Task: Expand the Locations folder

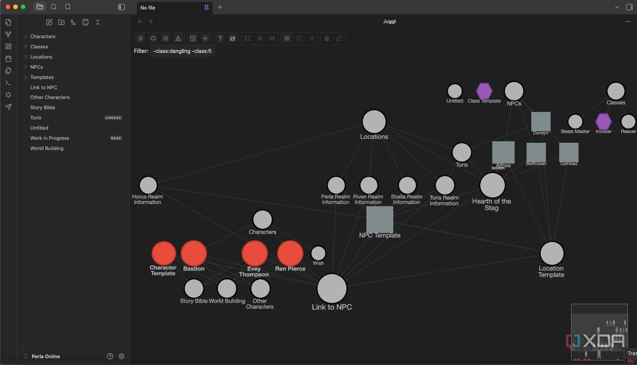Action: [x=26, y=57]
